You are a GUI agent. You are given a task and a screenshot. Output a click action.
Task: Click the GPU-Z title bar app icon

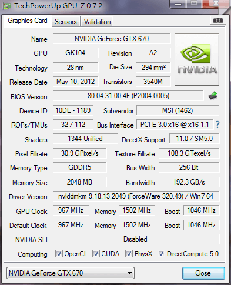point(6,6)
